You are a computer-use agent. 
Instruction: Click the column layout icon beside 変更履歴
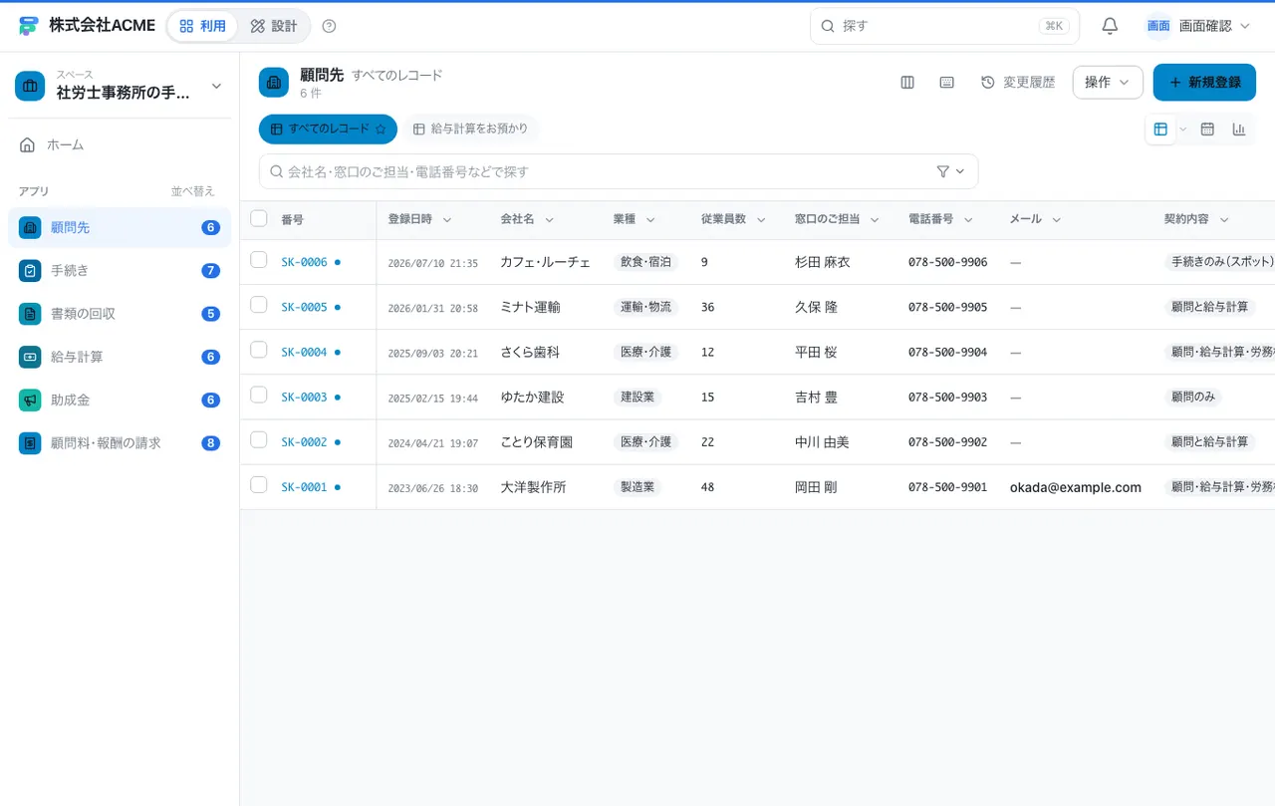pyautogui.click(x=907, y=83)
